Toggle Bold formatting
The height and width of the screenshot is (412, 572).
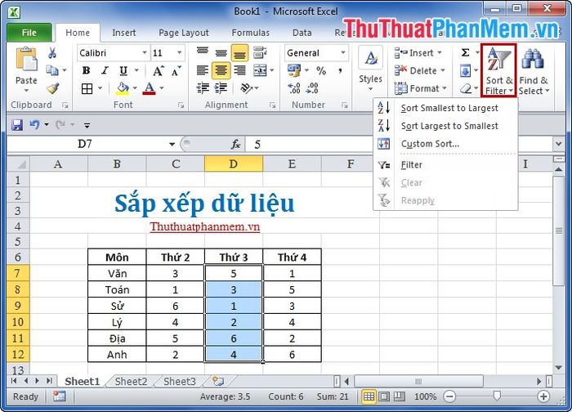(87, 70)
